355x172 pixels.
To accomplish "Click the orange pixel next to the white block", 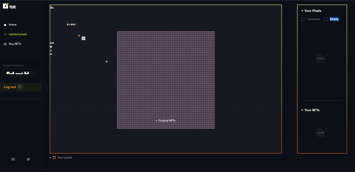I will pyautogui.click(x=79, y=36).
